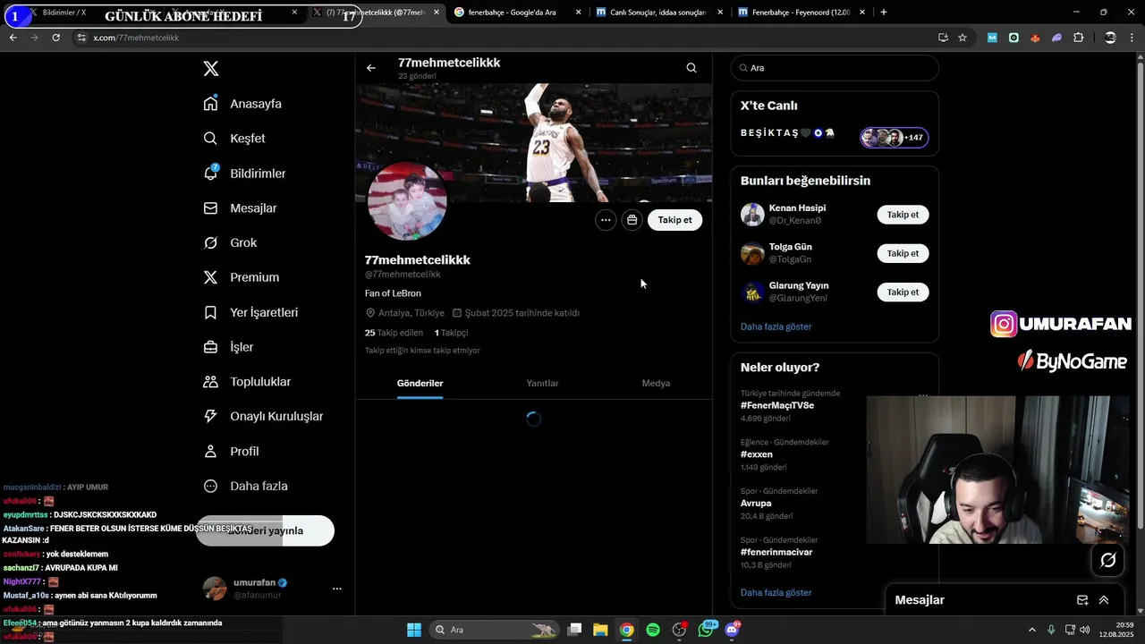Open #exxen trending topic

pos(756,454)
